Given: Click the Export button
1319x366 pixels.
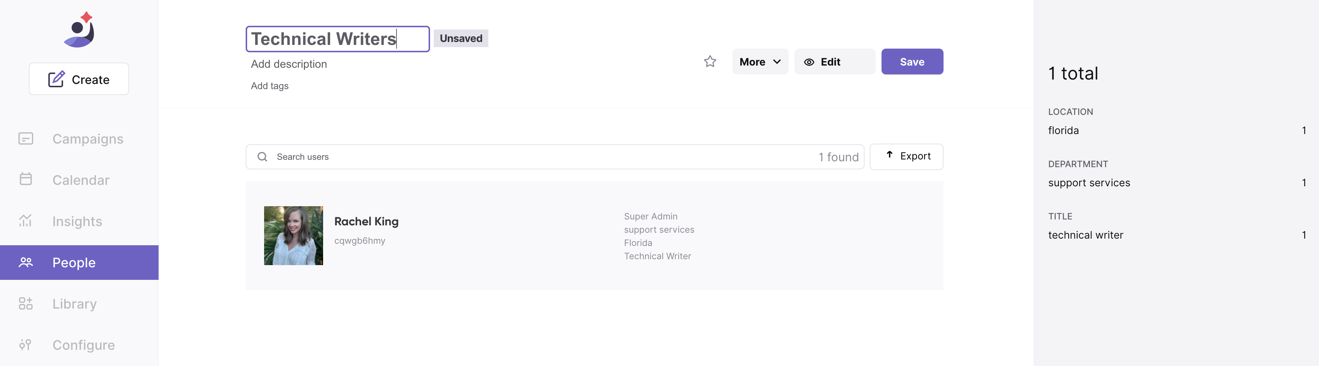Looking at the screenshot, I should click(x=906, y=156).
